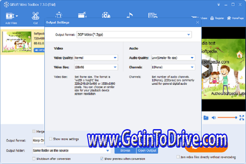The width and height of the screenshot is (246, 164).
Task: Expand the Channels dropdown
Action: pos(192,67)
